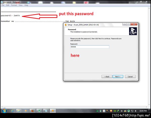Launch Internet Explorer from the taskbar

[12, 111]
